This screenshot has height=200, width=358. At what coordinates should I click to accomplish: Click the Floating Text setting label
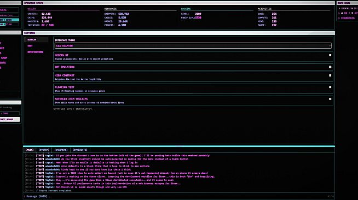click(65, 87)
